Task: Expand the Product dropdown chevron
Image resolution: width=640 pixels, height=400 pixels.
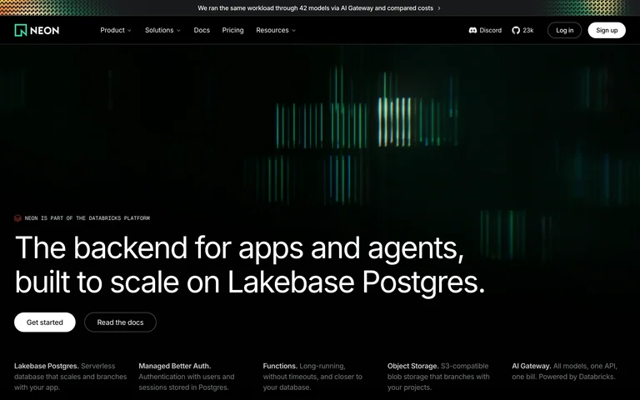Action: pyautogui.click(x=129, y=31)
